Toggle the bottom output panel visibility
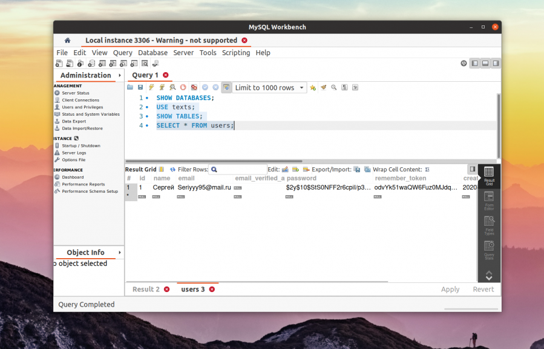Screen dimensions: 544x349 point(485,63)
